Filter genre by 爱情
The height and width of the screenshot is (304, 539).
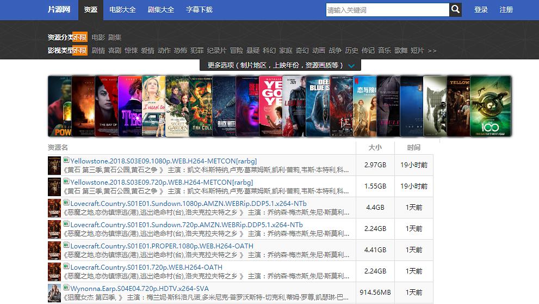point(148,51)
